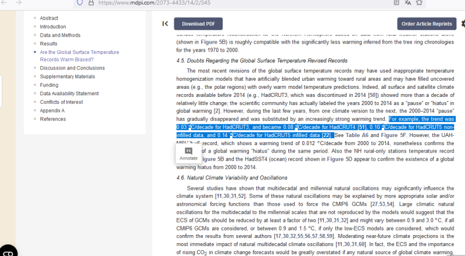Open the shield tracking protection icon
Image resolution: width=465 pixels, height=256 pixels.
(80, 3)
